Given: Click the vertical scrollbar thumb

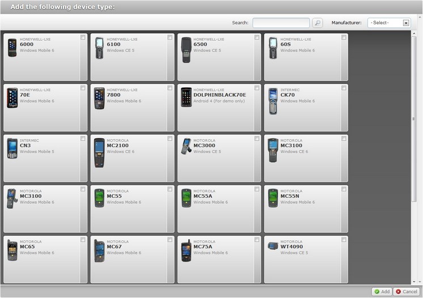Looking at the screenshot, I should pos(414,118).
